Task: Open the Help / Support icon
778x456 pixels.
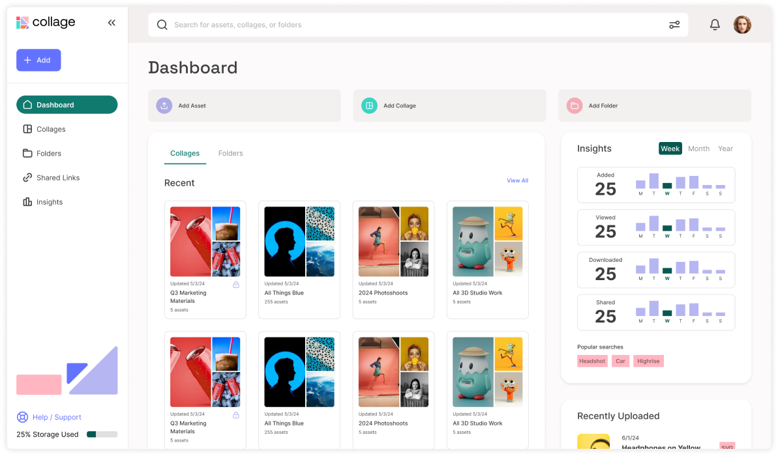Action: (x=23, y=417)
